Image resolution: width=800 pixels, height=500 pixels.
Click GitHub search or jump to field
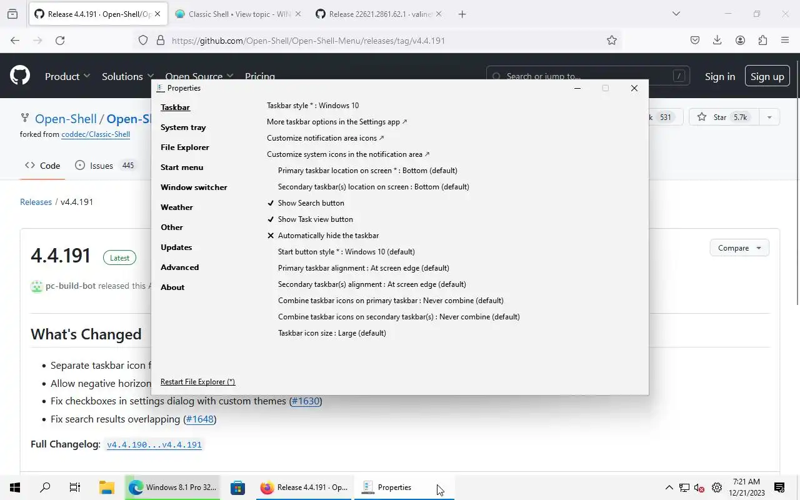pyautogui.click(x=588, y=76)
